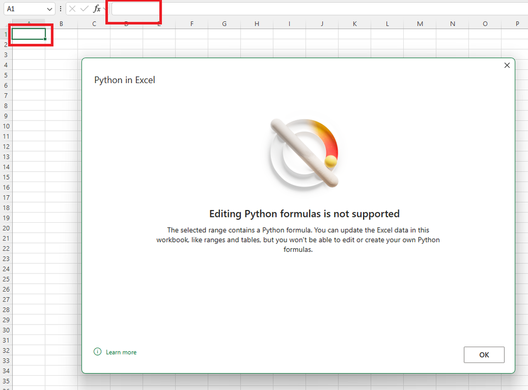
Task: Click the info icon beside Learn more
Action: [x=97, y=352]
